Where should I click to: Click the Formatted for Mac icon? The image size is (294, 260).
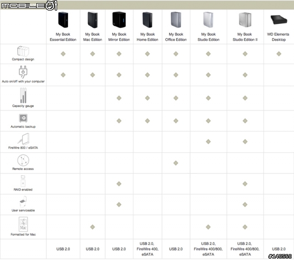coord(23,224)
